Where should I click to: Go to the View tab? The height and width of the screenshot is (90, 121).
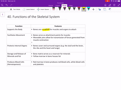tap(71, 5)
